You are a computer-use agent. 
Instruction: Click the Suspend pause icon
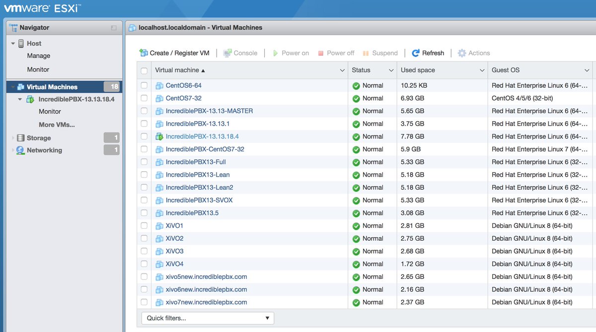tap(366, 53)
